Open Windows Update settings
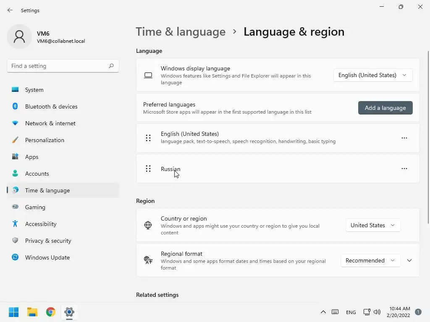The width and height of the screenshot is (430, 322). (63, 257)
